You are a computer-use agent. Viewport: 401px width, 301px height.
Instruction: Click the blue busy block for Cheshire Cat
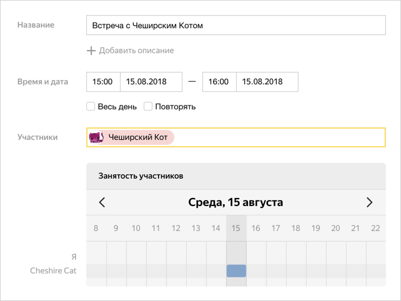click(x=236, y=271)
